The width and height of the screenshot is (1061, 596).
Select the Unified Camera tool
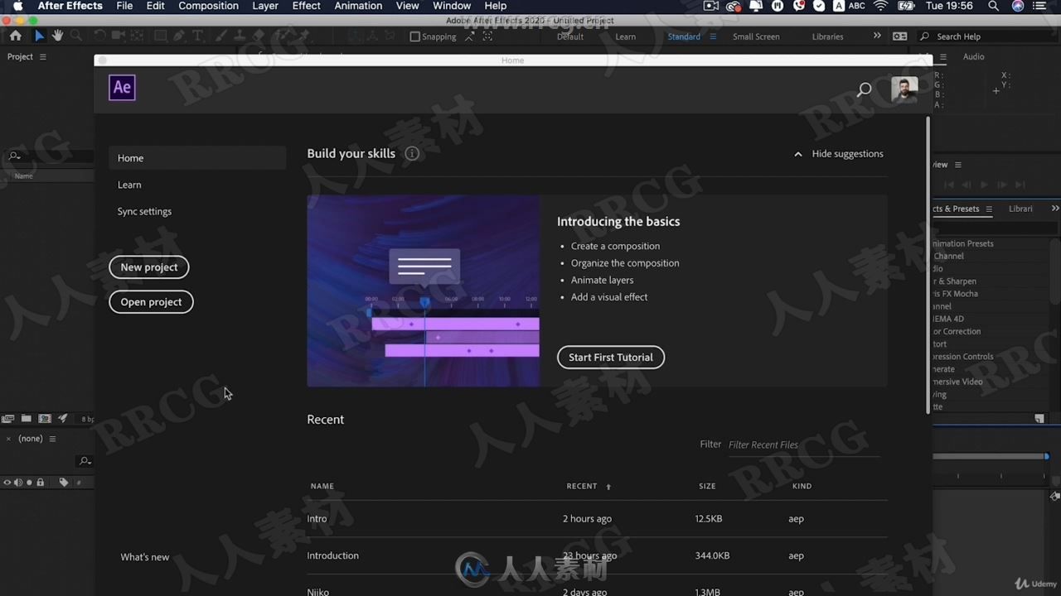point(118,36)
